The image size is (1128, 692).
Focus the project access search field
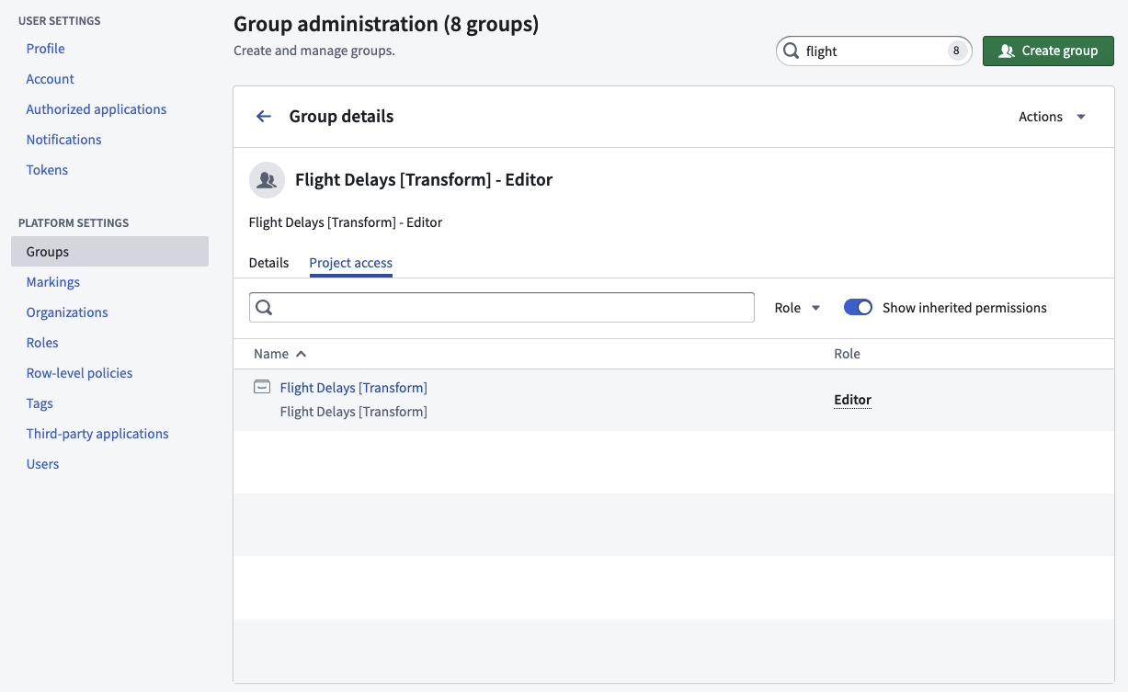(x=501, y=308)
